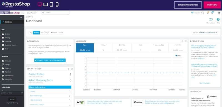This screenshot has width=222, height=107.
Task: Toggle the Demo mode switch
Action: pyautogui.click(x=211, y=19)
